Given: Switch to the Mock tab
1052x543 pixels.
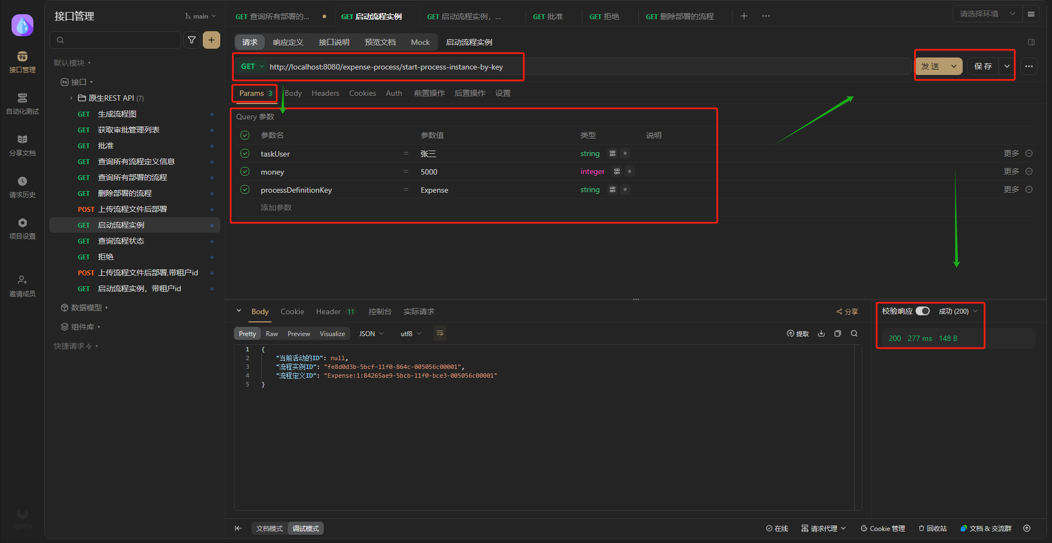Looking at the screenshot, I should [x=420, y=42].
